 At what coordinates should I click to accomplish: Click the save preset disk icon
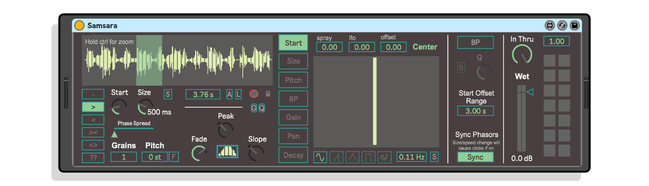[574, 26]
